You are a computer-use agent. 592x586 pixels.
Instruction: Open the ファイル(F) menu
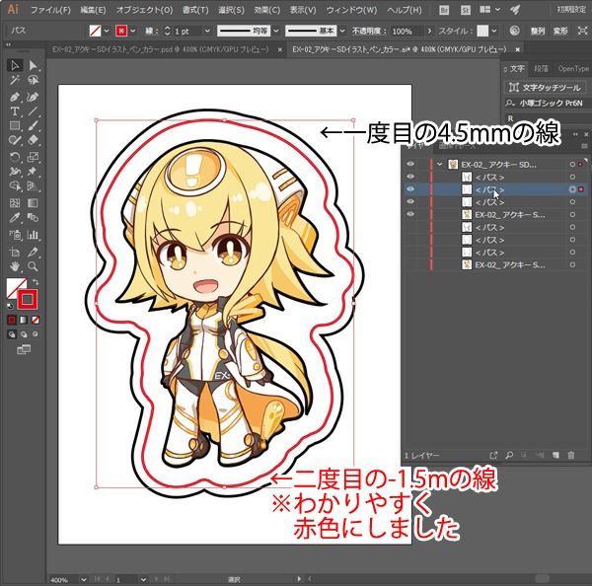tap(50, 10)
